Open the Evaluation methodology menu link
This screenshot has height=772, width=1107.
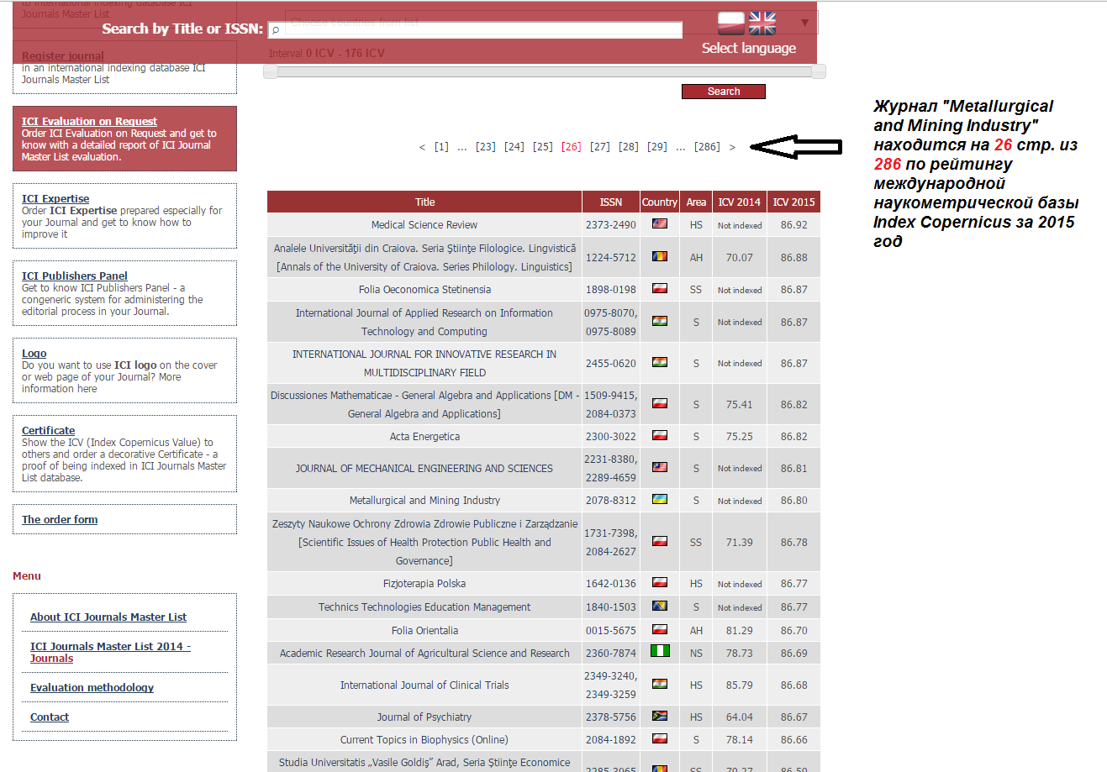[x=92, y=687]
